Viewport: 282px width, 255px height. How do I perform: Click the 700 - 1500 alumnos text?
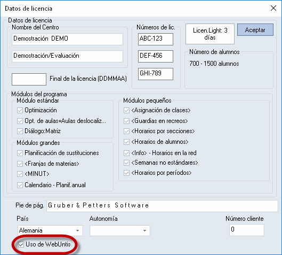(x=214, y=64)
